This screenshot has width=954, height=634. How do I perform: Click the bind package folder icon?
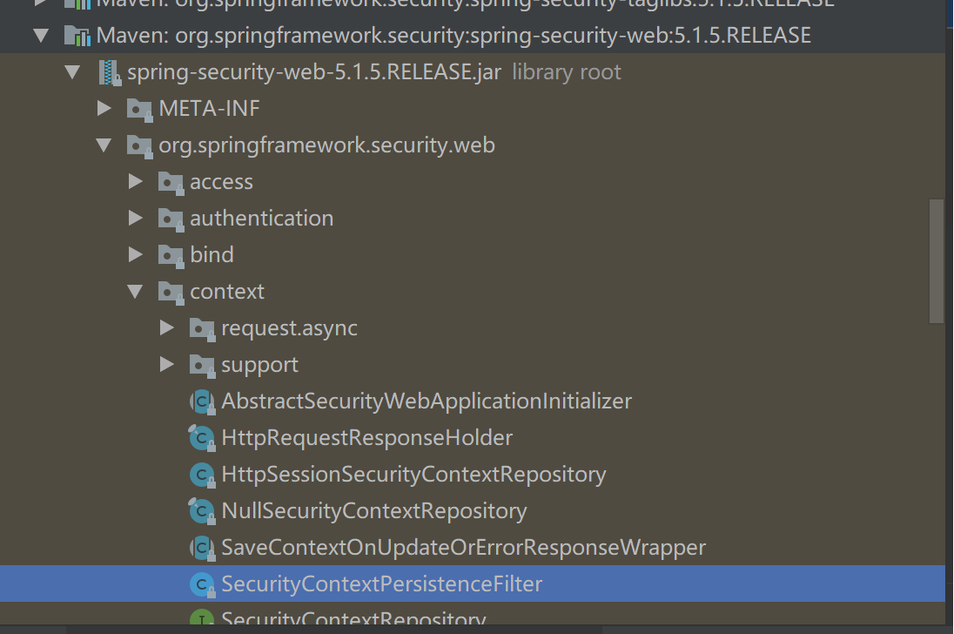tap(171, 255)
